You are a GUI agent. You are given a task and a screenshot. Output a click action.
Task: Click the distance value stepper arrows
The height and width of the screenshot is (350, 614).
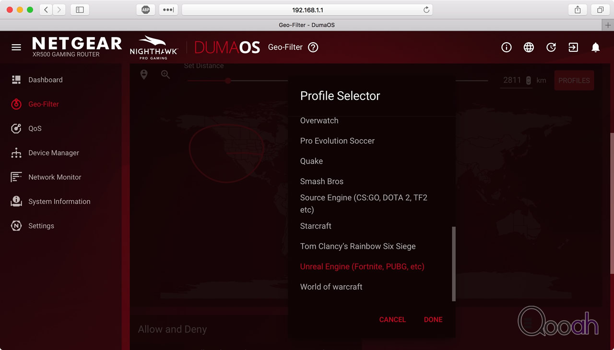click(529, 80)
